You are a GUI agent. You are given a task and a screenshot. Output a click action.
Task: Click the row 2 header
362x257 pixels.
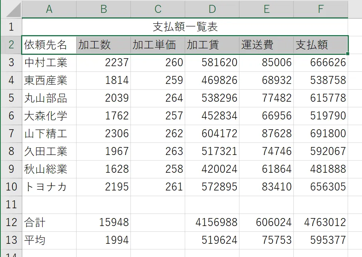(x=11, y=45)
